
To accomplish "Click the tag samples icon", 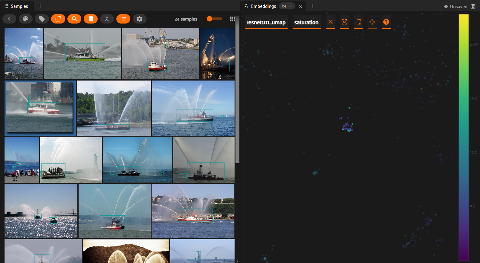I will pyautogui.click(x=42, y=19).
